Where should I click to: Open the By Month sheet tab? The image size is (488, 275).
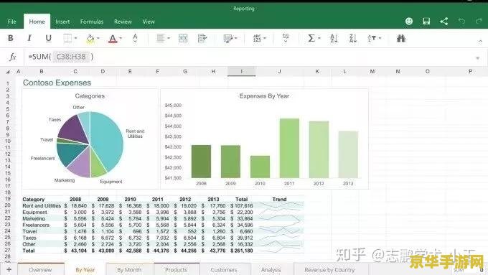[x=129, y=270]
